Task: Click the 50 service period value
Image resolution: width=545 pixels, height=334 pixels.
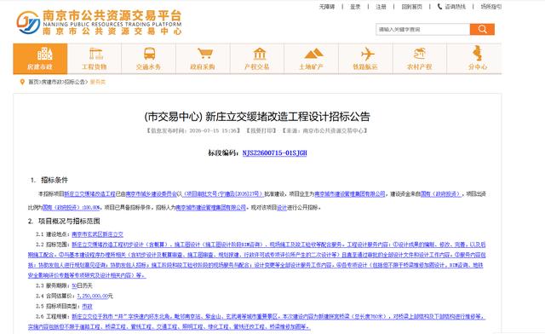Action: [x=74, y=285]
